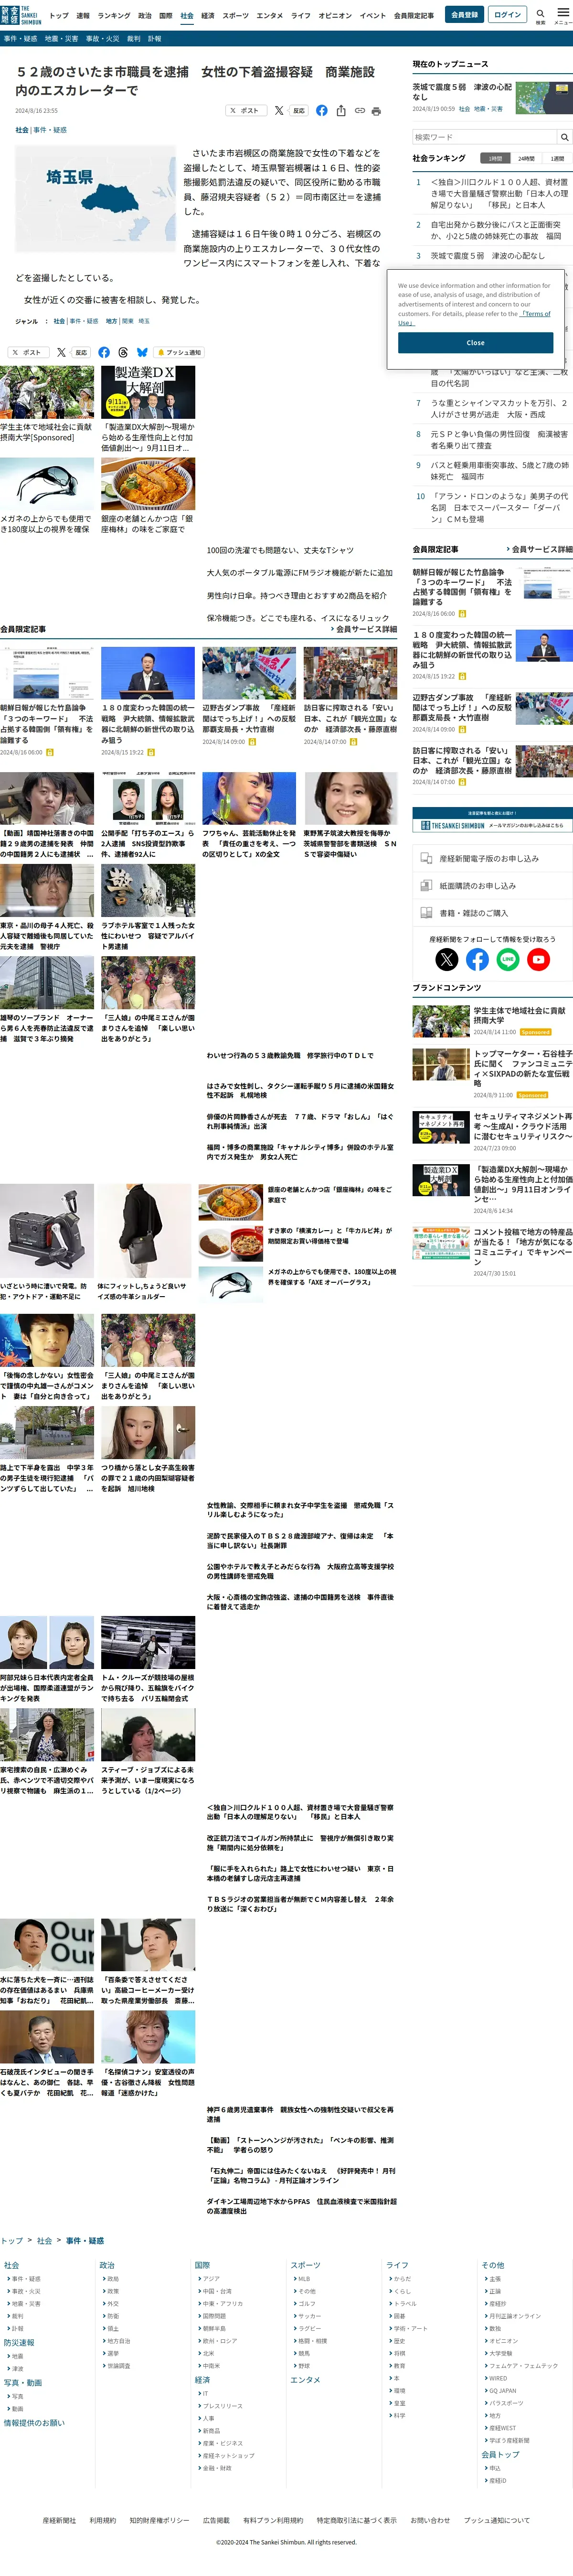Viewport: 573px width, 2576px height.
Task: Follow Sankei on YouTube in sidebar
Action: point(538,959)
